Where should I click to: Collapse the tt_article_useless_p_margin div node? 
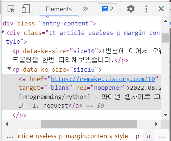point(3,32)
